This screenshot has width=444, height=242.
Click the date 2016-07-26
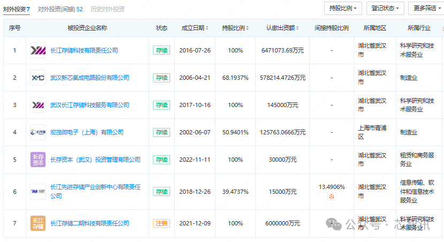pyautogui.click(x=195, y=50)
